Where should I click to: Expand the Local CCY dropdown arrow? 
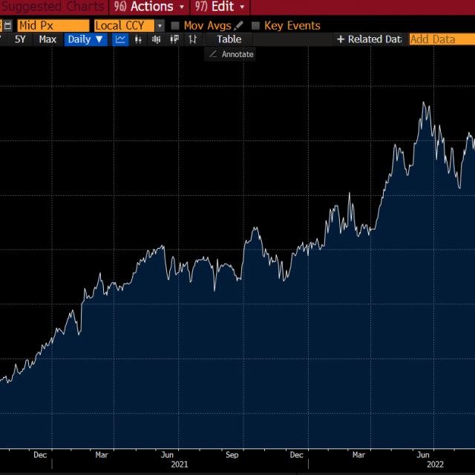(x=160, y=25)
